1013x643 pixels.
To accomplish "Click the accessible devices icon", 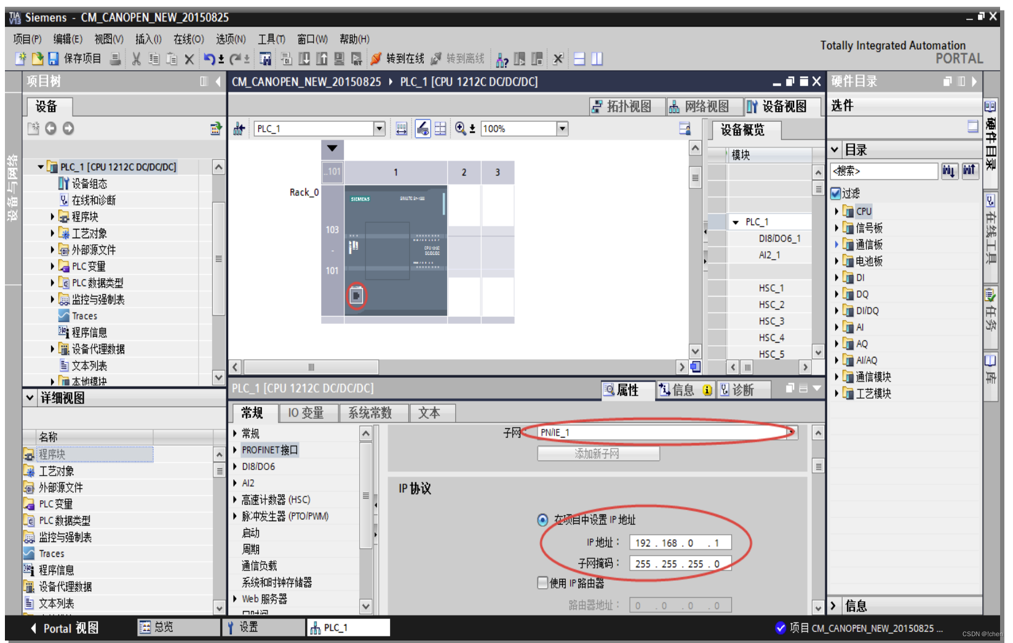I will pos(502,59).
